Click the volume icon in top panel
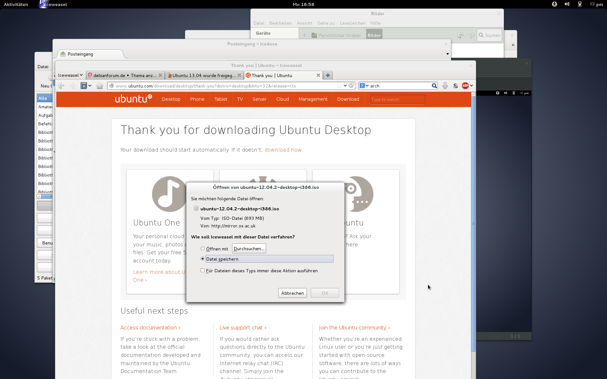Image resolution: width=607 pixels, height=379 pixels. [567, 4]
